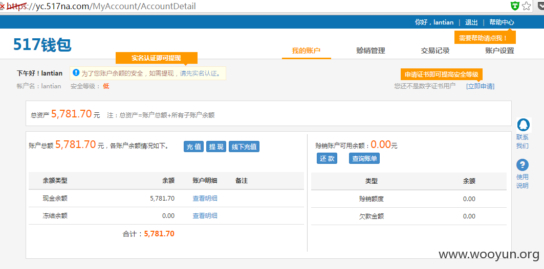This screenshot has height=269, width=544.
Task: Click the 总资产 5,781.70 amount
Action: (x=72, y=114)
